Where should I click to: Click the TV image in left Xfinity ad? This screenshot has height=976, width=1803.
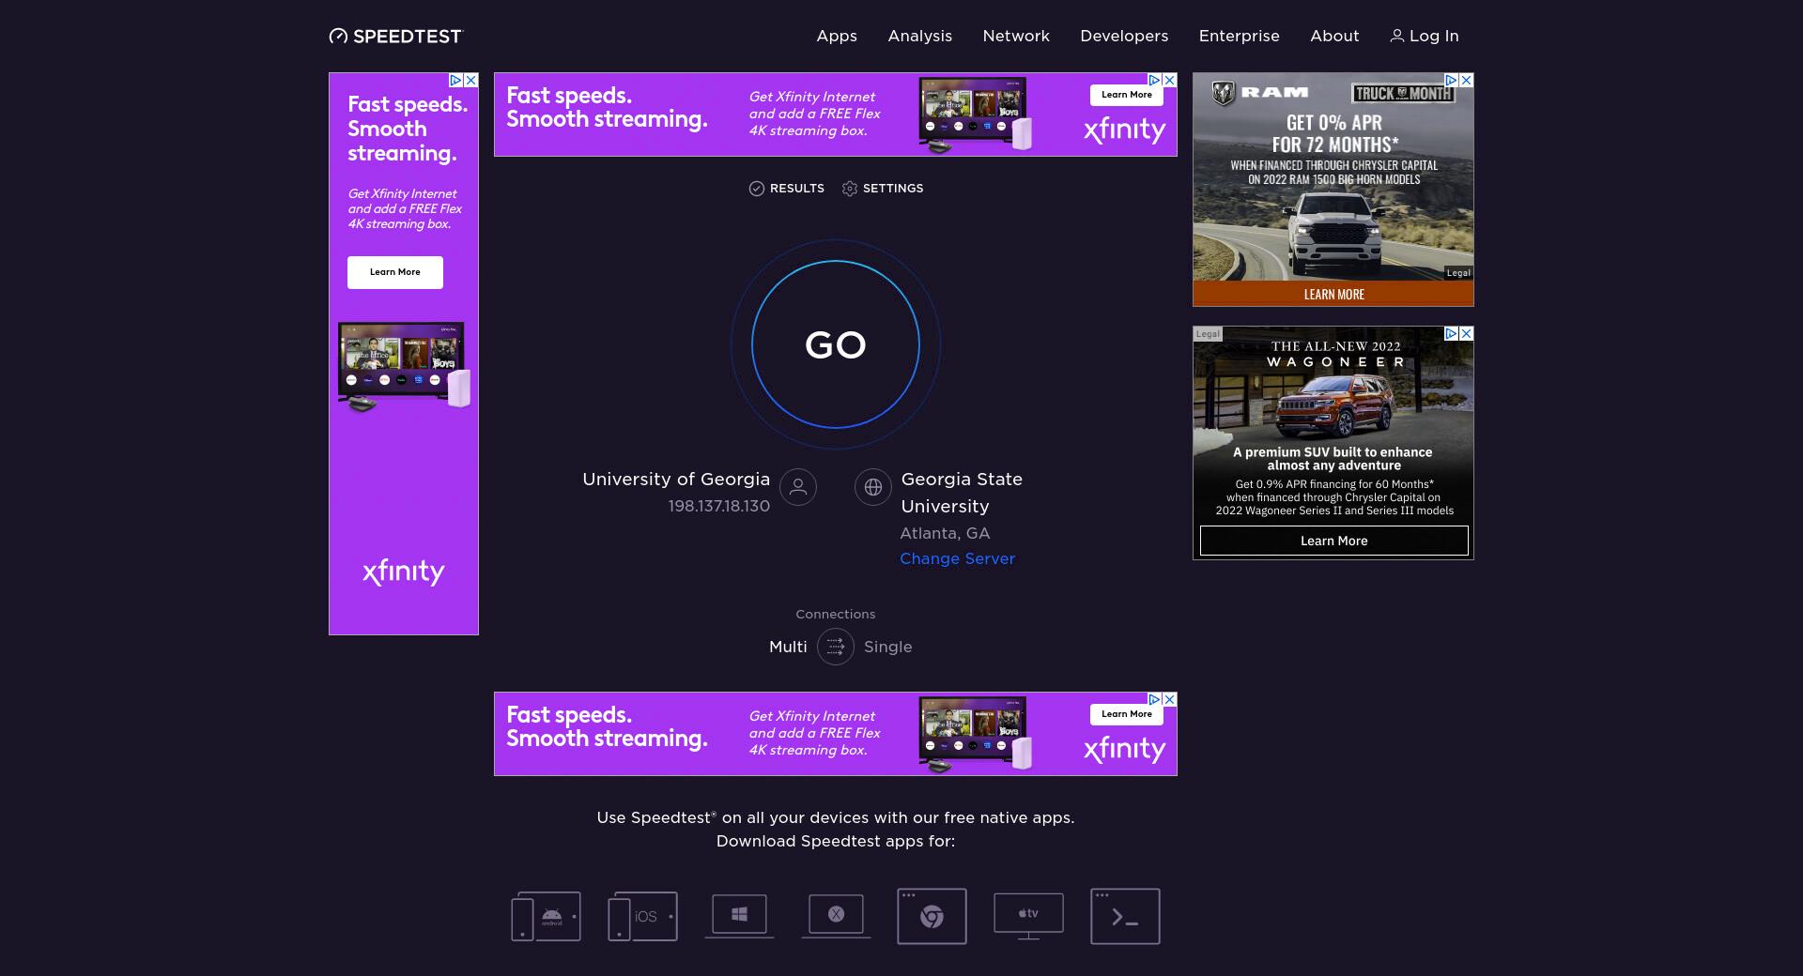(404, 366)
